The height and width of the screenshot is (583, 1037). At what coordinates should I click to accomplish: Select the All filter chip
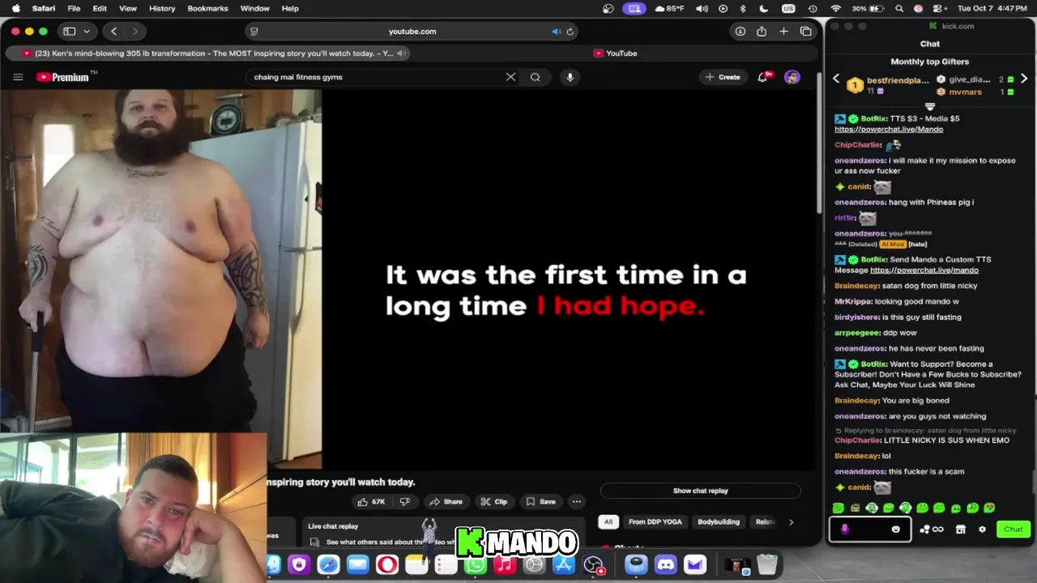(x=608, y=521)
